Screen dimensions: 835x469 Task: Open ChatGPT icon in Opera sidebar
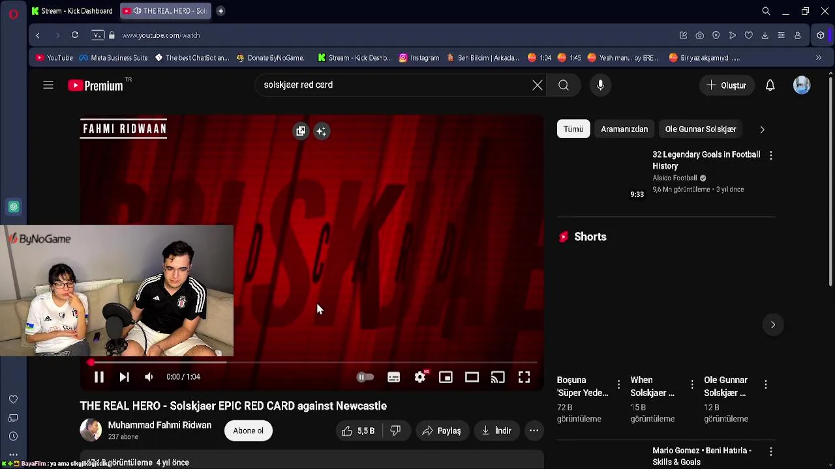[x=14, y=207]
